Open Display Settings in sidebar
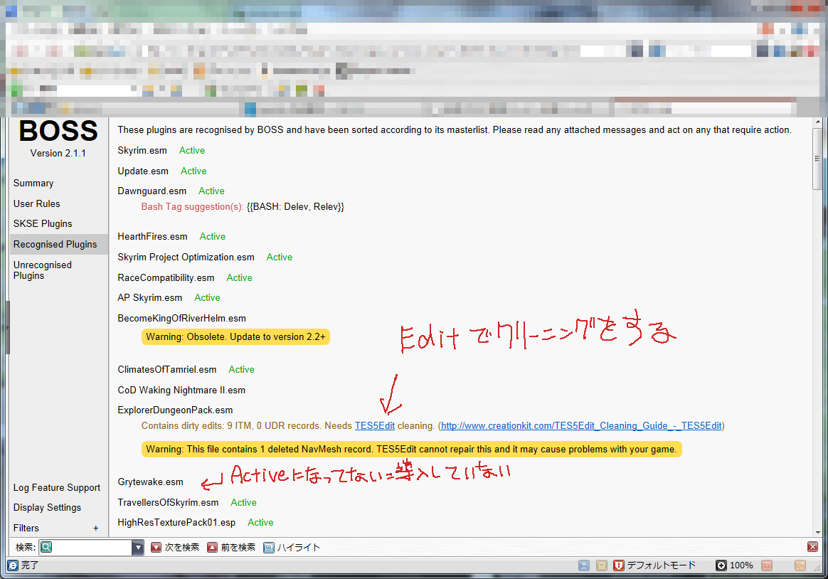The width and height of the screenshot is (828, 579). [47, 508]
